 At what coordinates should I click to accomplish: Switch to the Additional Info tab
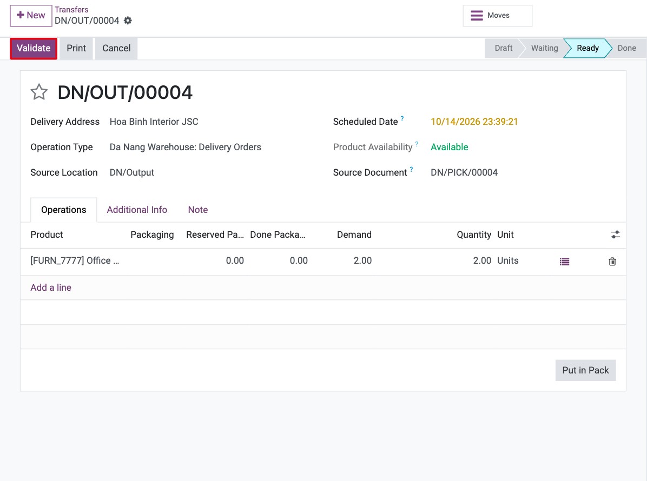click(x=137, y=210)
